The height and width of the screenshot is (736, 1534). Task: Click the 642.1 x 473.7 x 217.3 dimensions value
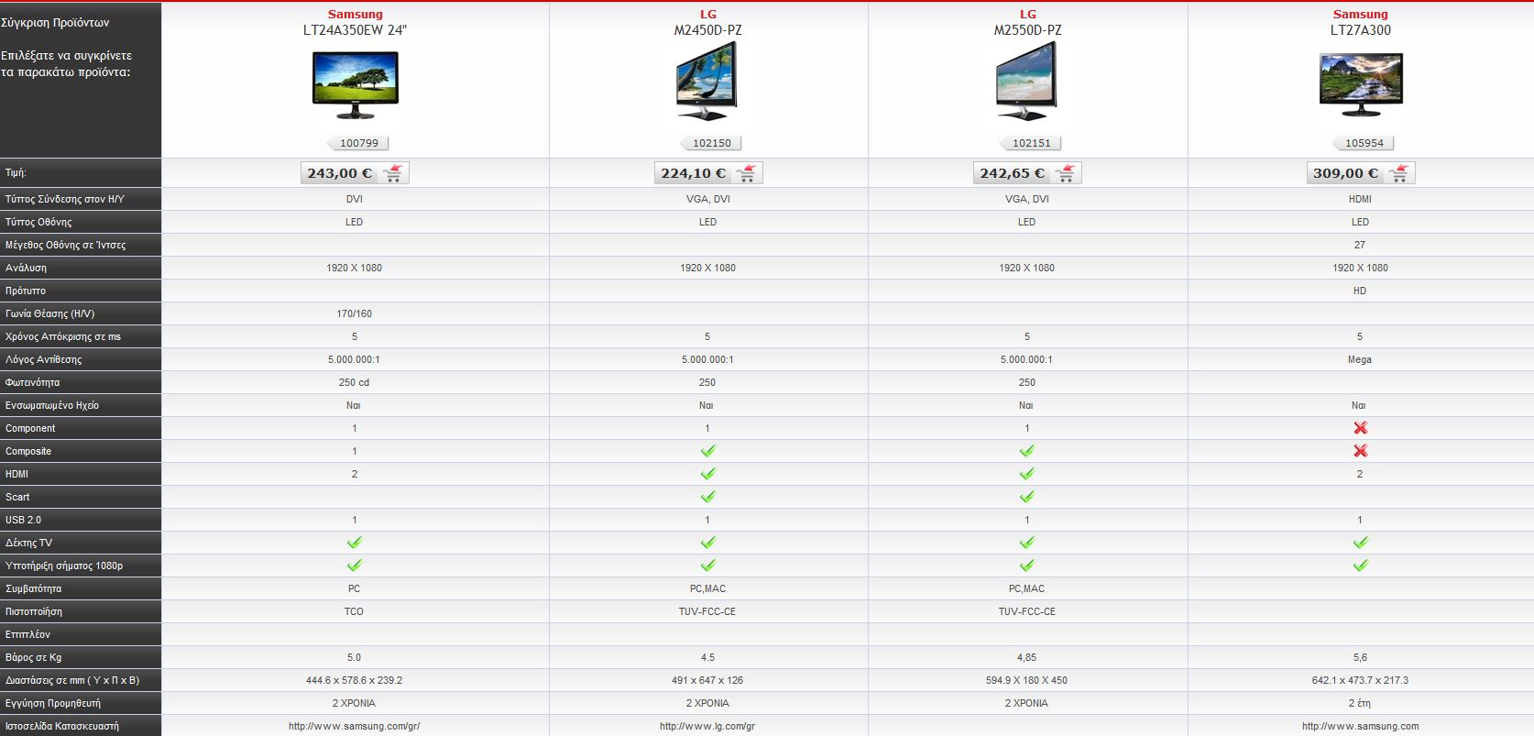pyautogui.click(x=1360, y=680)
